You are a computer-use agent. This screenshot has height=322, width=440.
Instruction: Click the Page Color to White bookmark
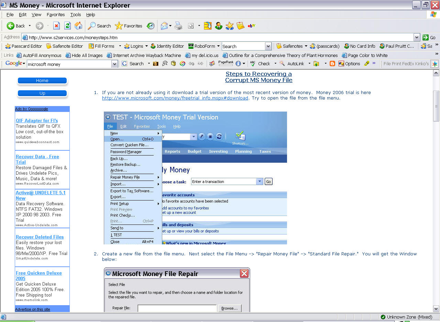click(x=365, y=55)
